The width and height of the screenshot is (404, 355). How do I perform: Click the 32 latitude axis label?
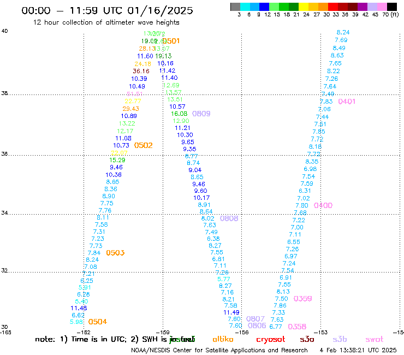click(4, 271)
